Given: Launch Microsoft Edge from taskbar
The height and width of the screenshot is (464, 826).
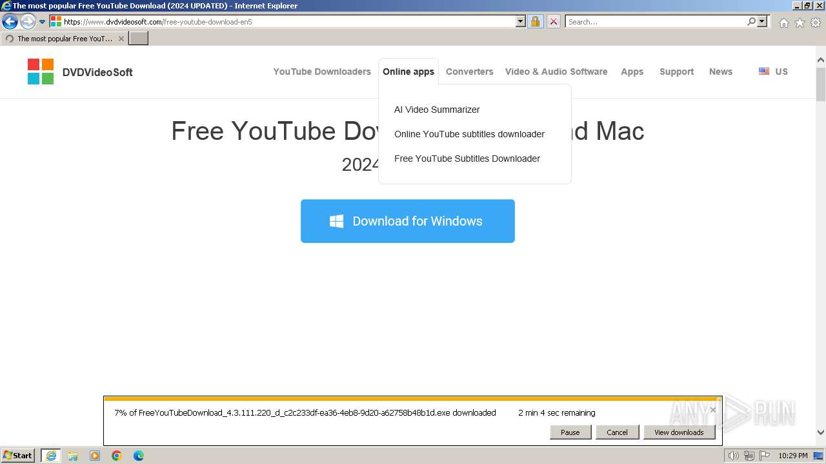Looking at the screenshot, I should (139, 456).
